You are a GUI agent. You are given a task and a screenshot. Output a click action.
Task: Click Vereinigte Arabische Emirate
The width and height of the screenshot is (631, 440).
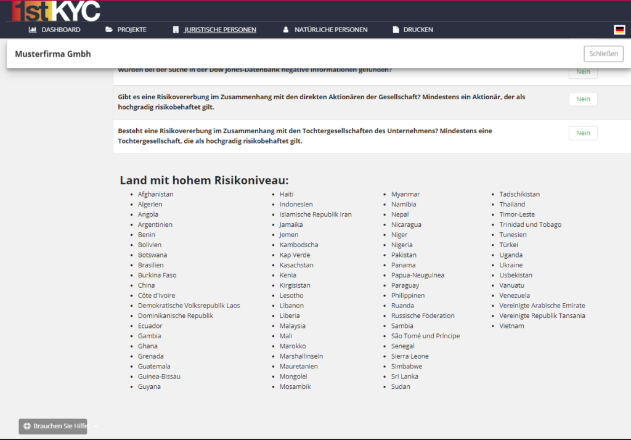coord(542,306)
